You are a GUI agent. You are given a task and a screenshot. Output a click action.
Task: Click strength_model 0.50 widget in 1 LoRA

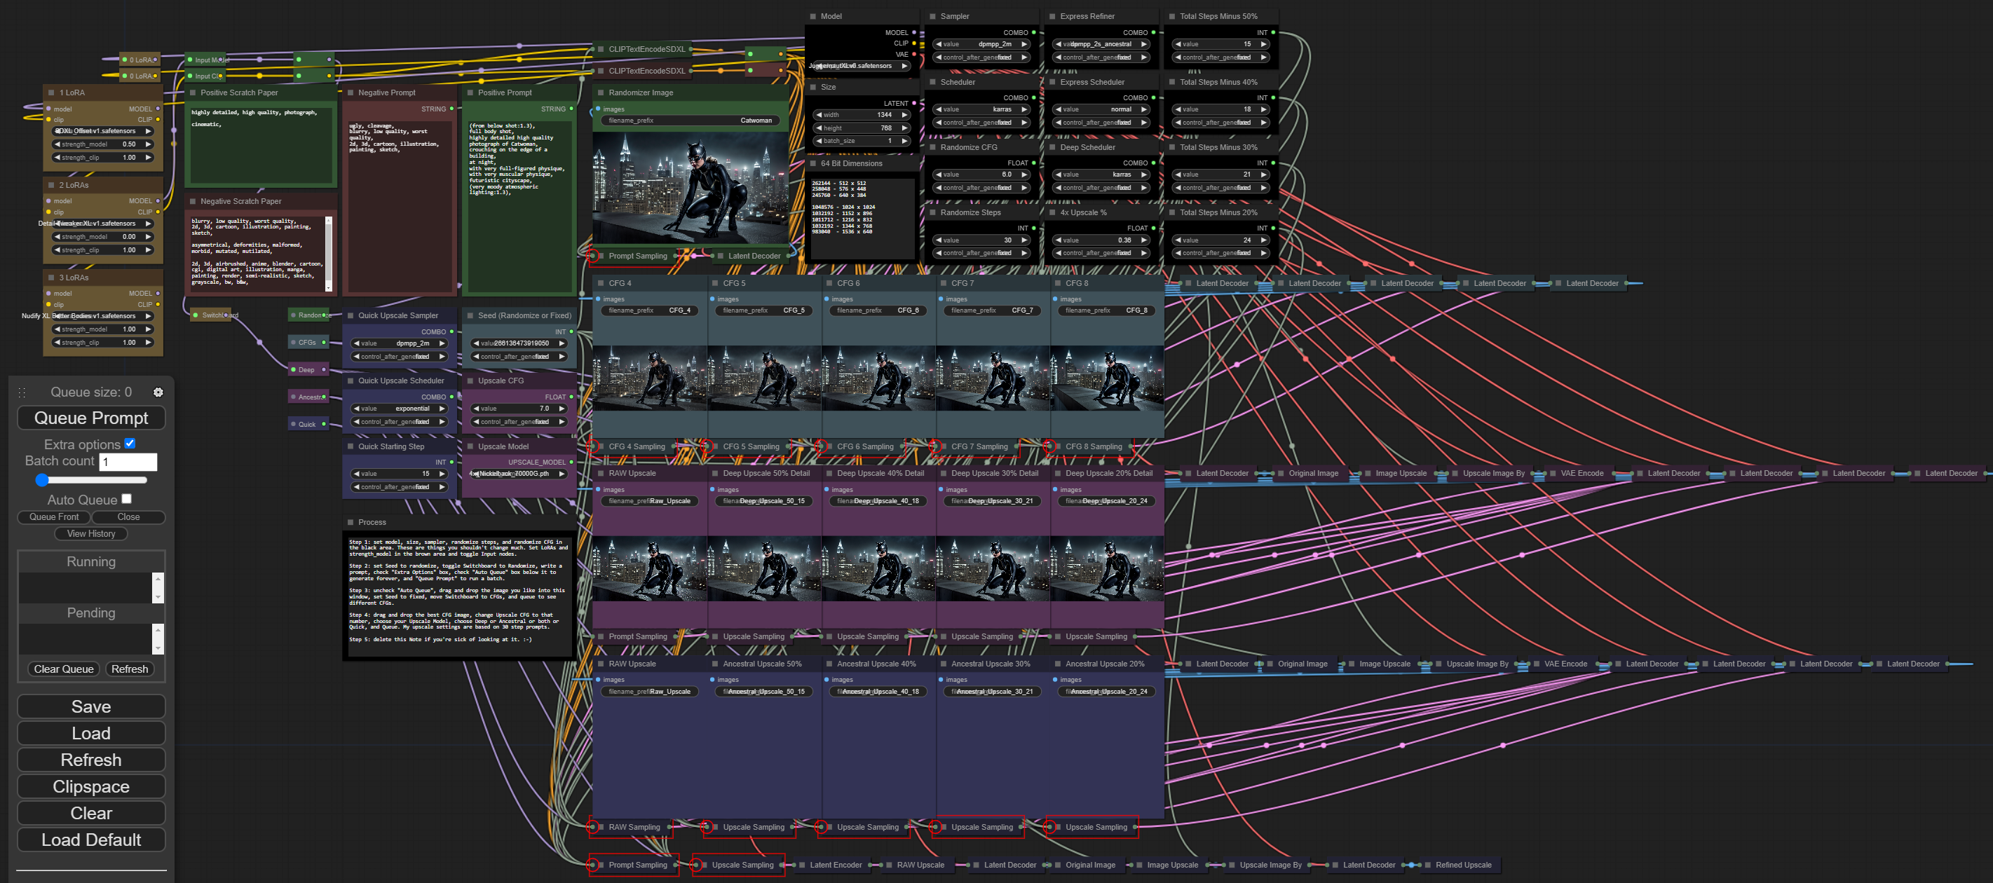click(x=103, y=144)
